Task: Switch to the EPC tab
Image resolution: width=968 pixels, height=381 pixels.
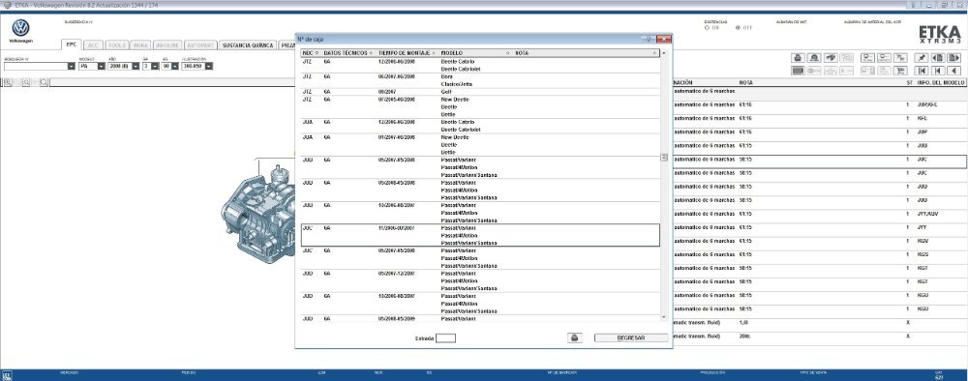Action: pos(71,45)
